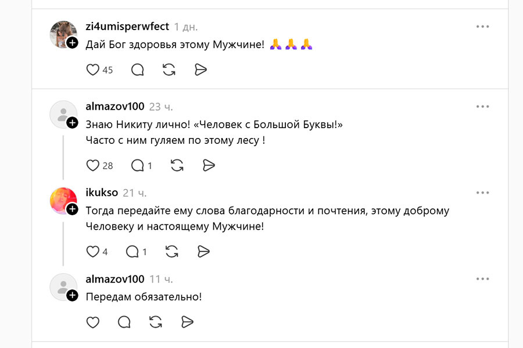523x348 pixels.
Task: Open the share icon under almazov100's first comment
Action: point(209,165)
